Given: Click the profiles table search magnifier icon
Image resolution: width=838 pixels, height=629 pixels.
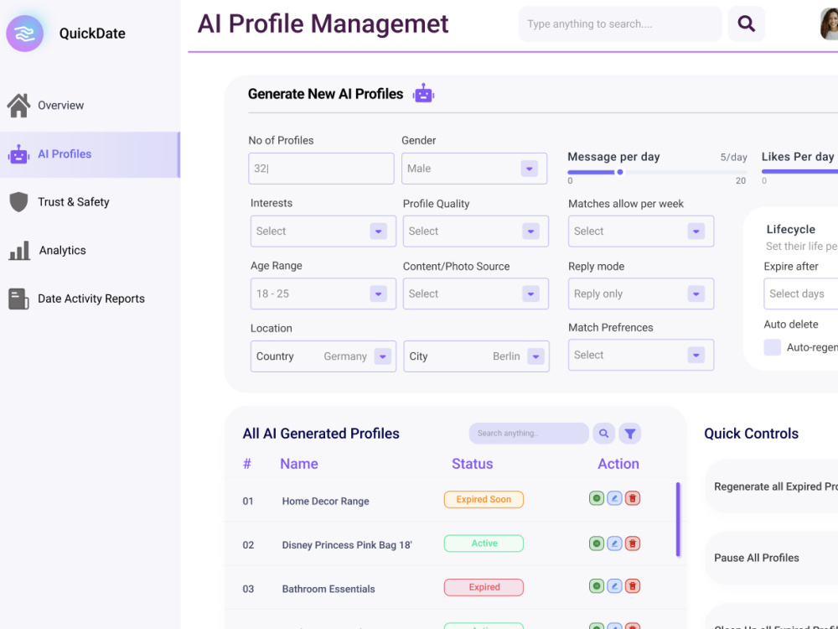Looking at the screenshot, I should pos(603,434).
